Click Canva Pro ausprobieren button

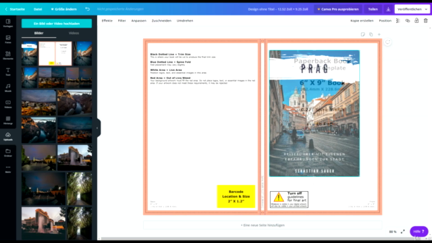(x=338, y=9)
